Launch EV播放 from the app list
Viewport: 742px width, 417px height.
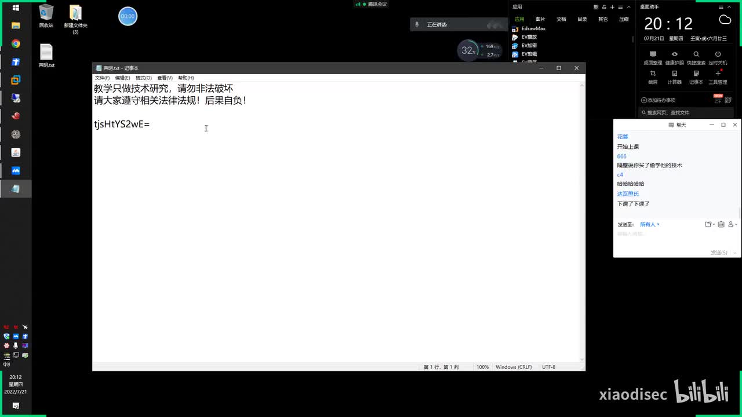pos(525,37)
